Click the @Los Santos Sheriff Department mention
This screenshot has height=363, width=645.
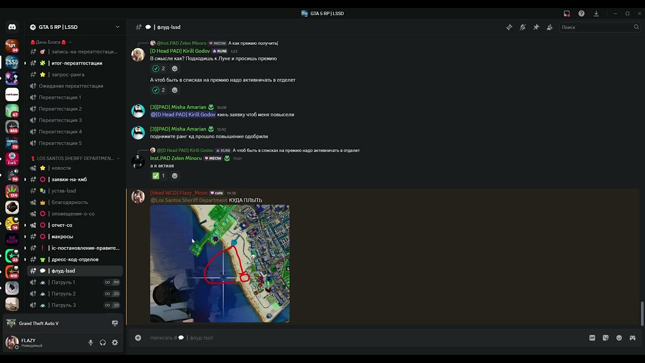[189, 200]
